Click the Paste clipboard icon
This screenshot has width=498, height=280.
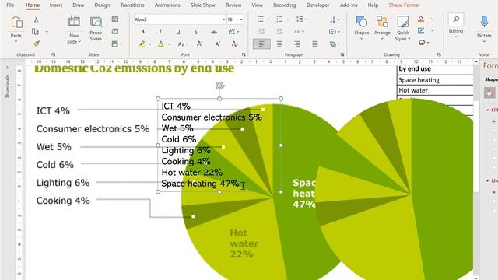coord(16,23)
